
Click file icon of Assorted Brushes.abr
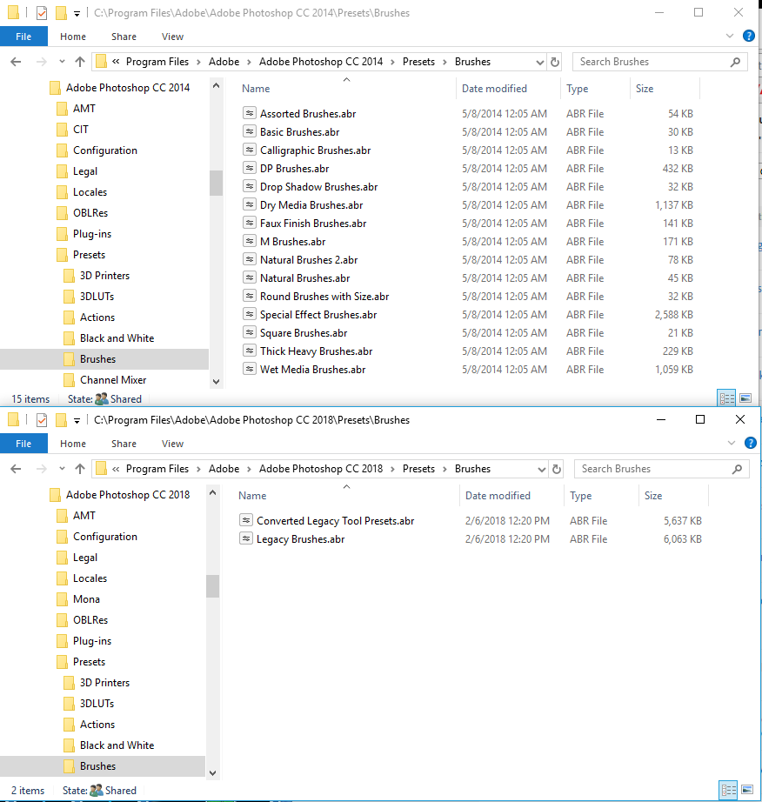tap(249, 113)
